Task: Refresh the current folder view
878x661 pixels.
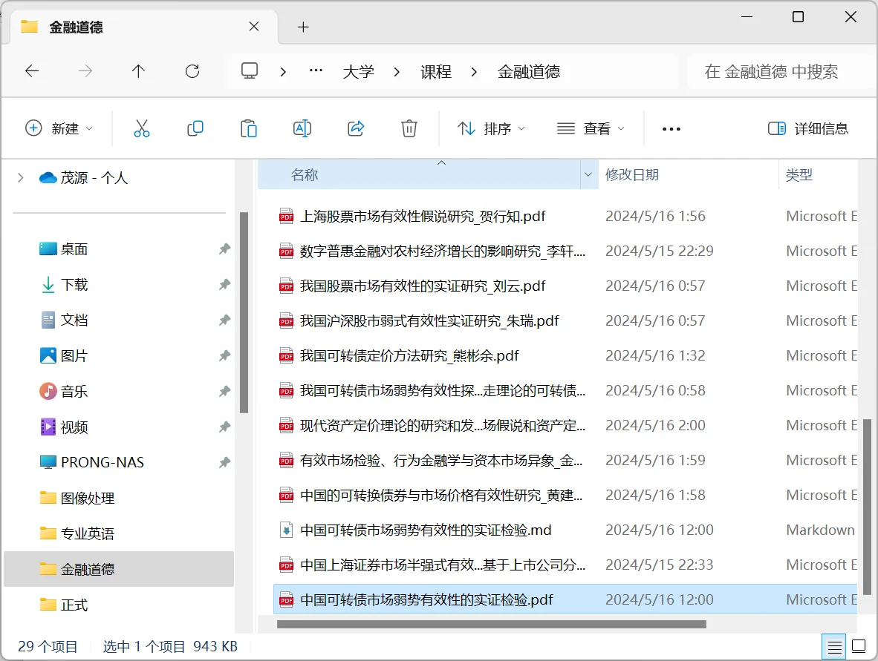Action: pos(192,71)
